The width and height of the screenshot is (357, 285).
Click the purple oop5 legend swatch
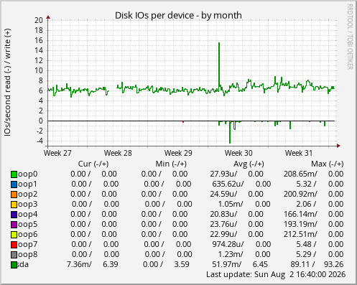(x=14, y=225)
